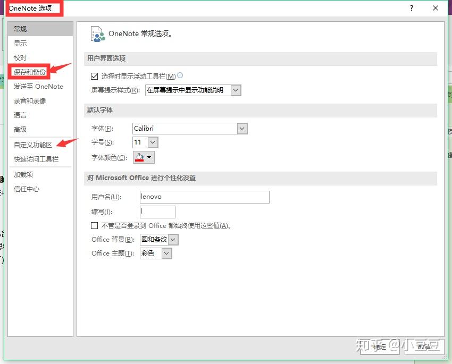Click the help question mark button
The height and width of the screenshot is (364, 452).
(x=412, y=8)
